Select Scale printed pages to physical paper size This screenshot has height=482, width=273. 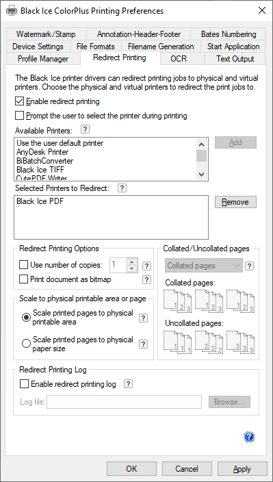point(27,344)
